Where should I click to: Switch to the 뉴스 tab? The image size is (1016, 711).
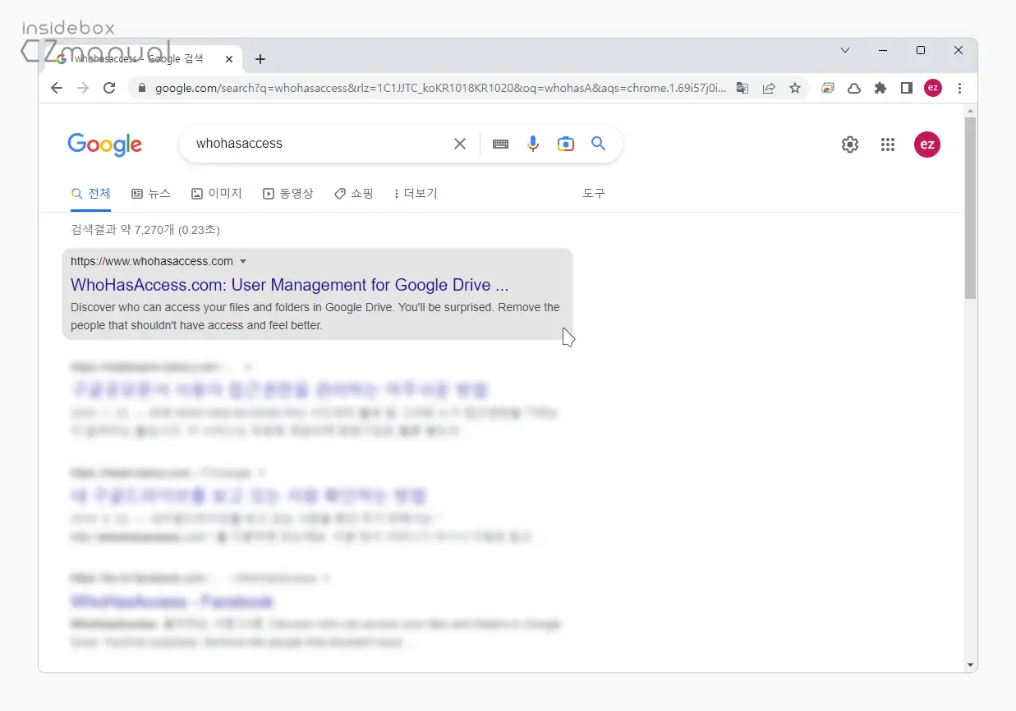(151, 194)
